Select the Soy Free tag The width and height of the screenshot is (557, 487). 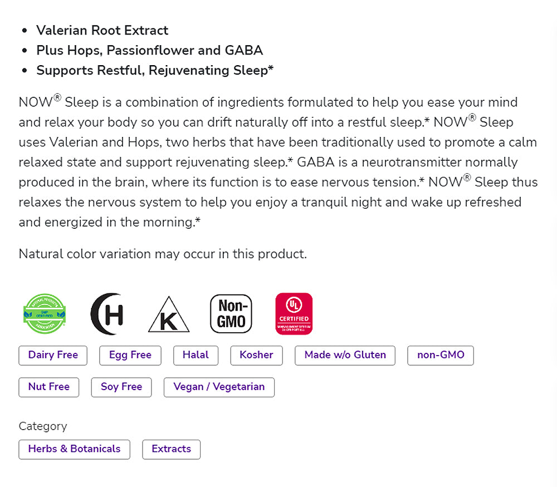click(x=121, y=387)
